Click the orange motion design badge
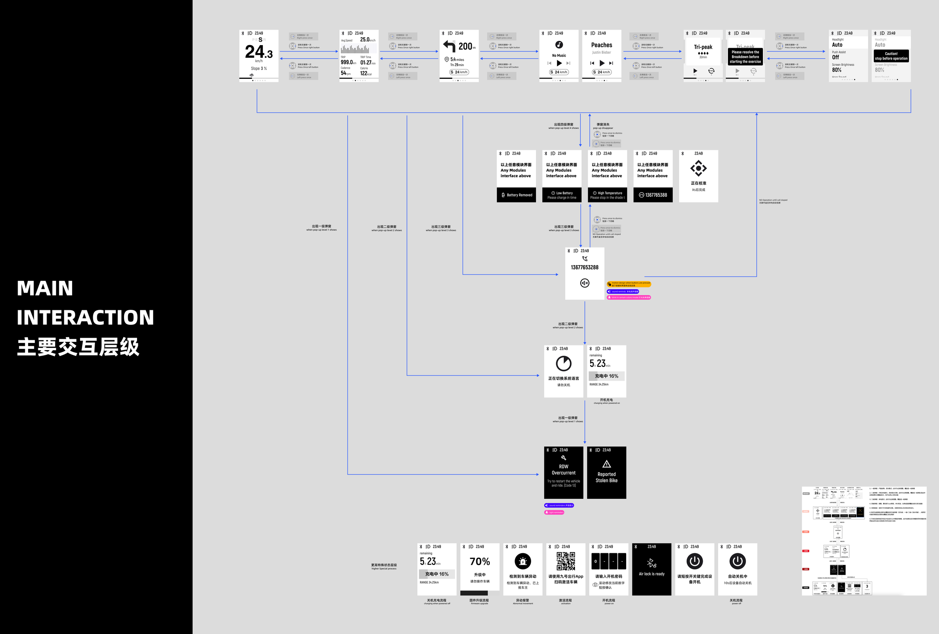The image size is (939, 634). [x=629, y=284]
